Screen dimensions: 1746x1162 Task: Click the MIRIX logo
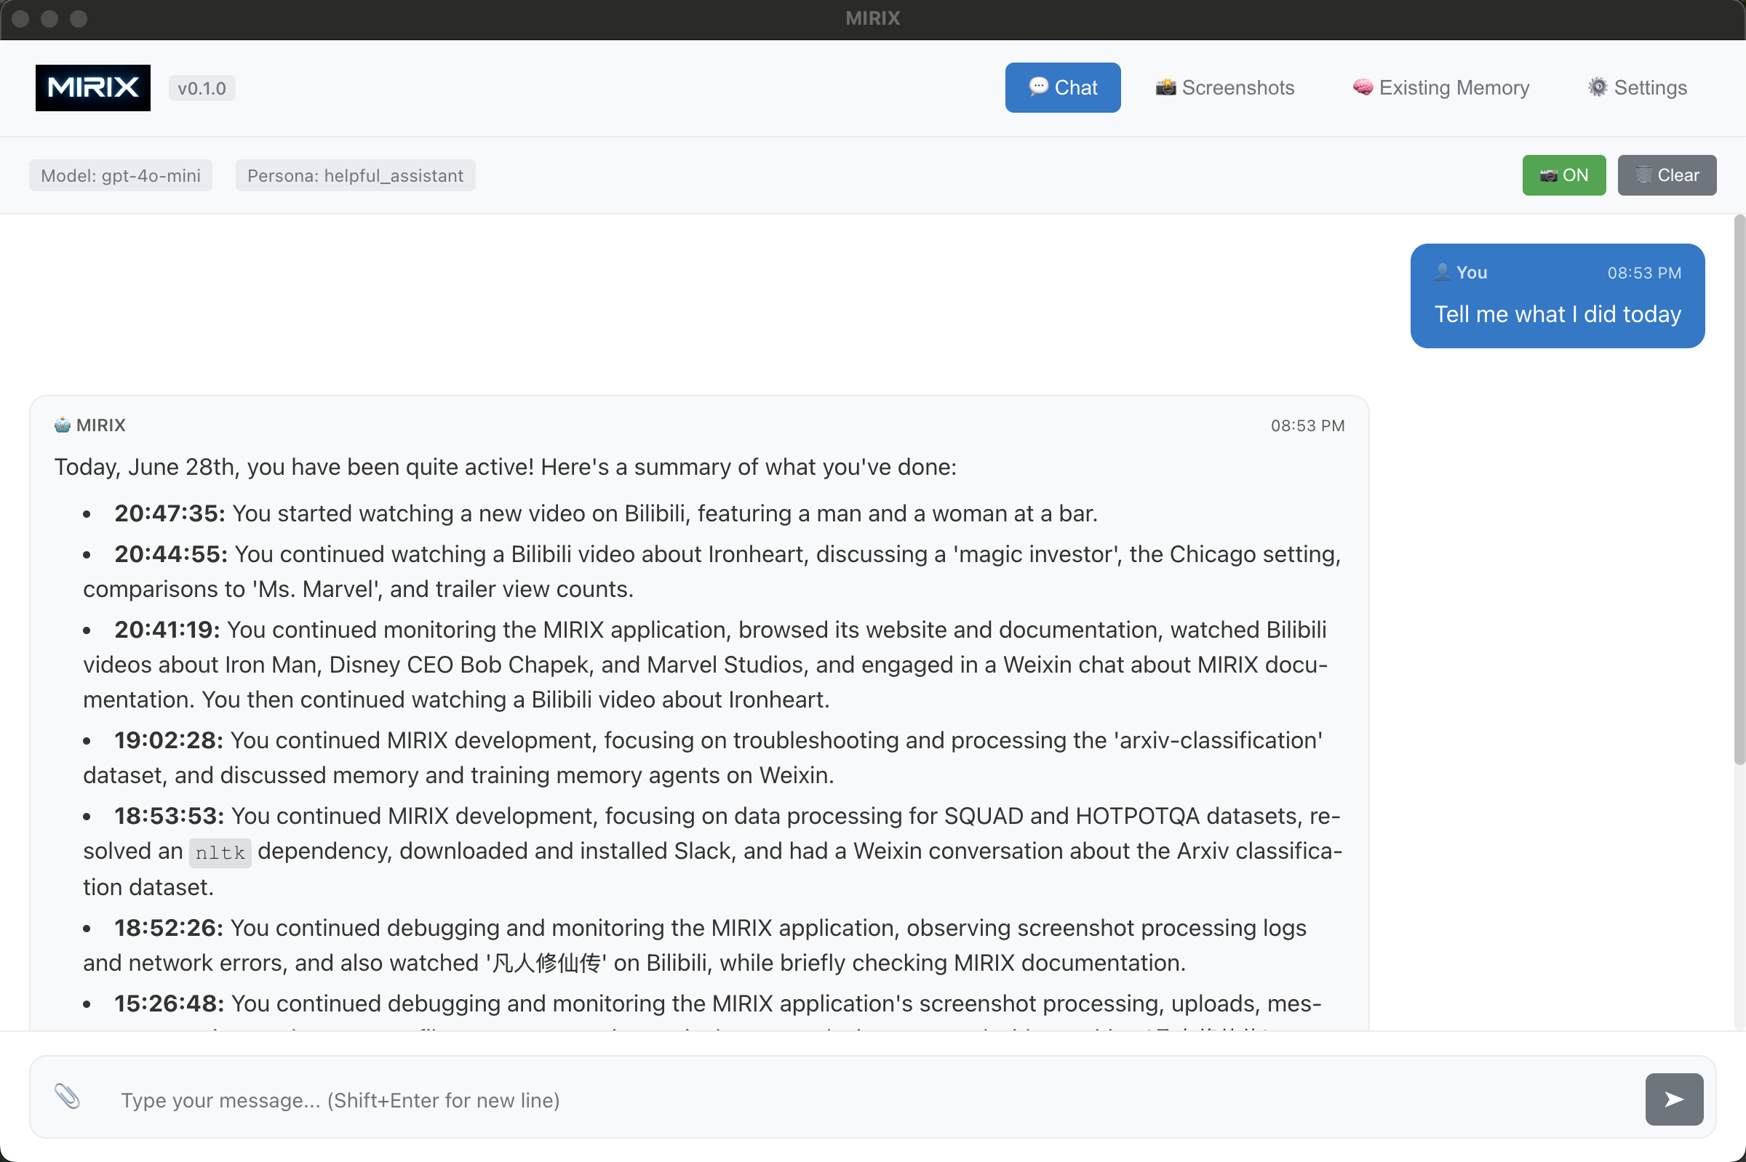coord(92,87)
